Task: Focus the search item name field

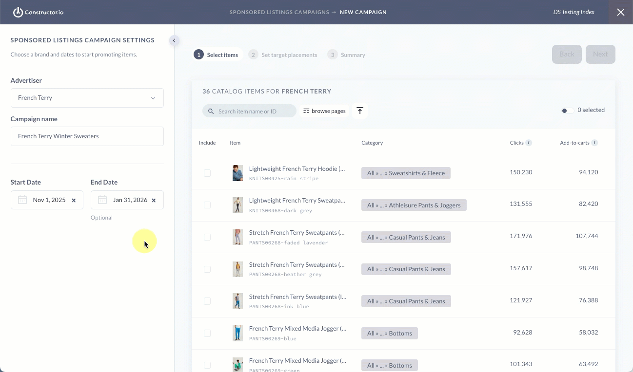Action: [x=249, y=111]
